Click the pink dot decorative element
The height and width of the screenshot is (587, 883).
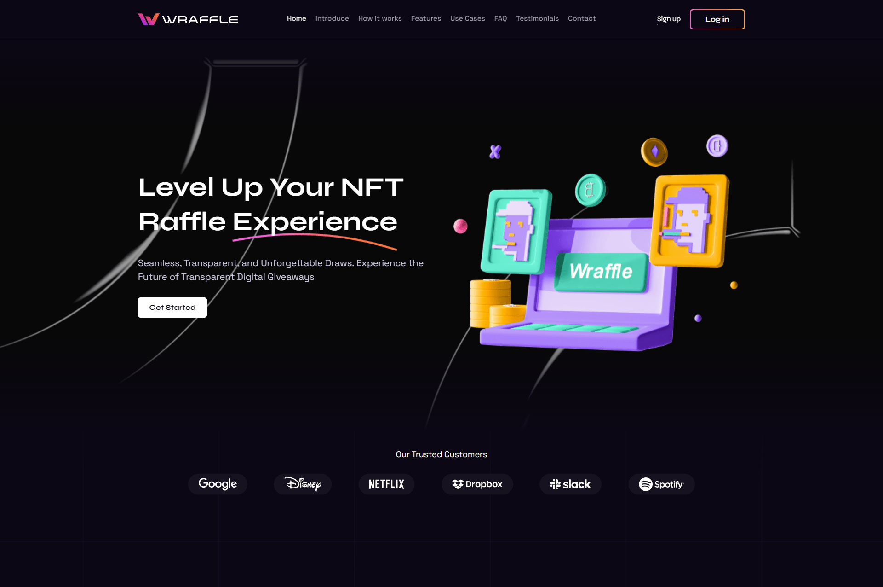click(x=459, y=226)
